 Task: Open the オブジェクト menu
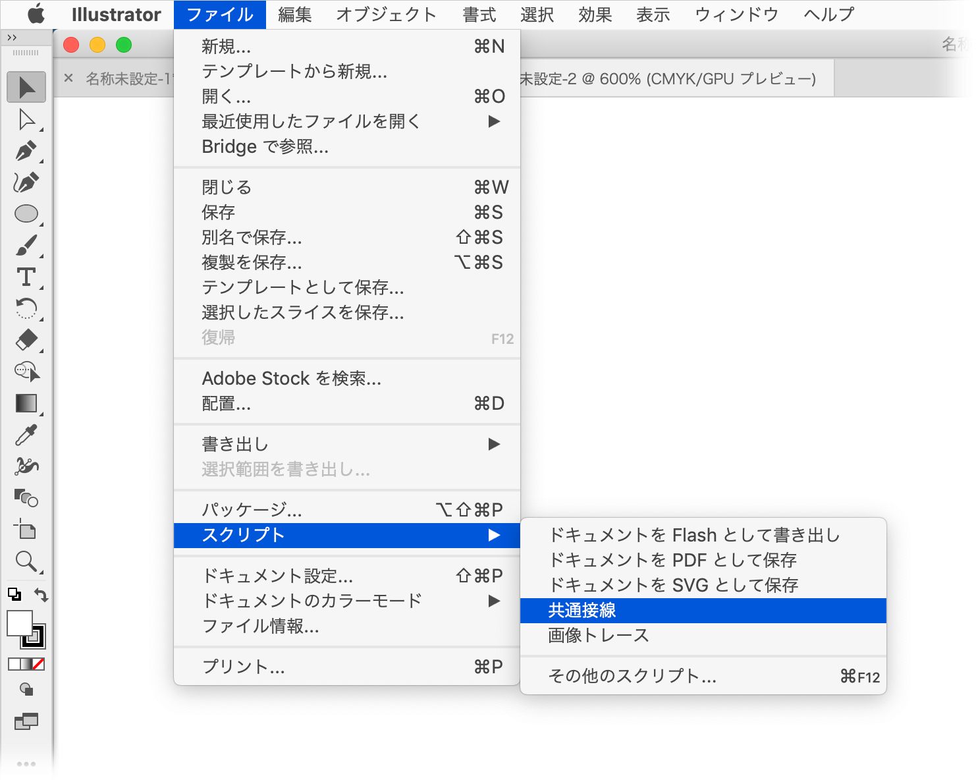point(386,14)
